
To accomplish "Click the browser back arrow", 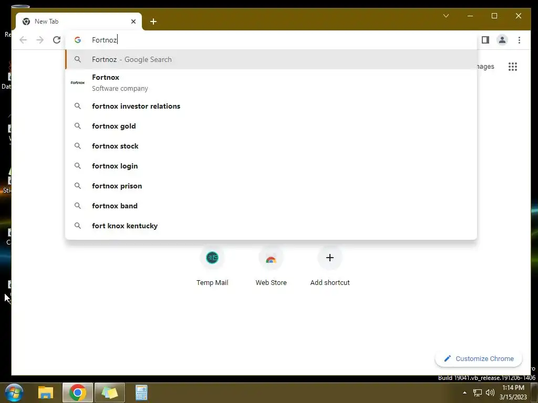I will [23, 40].
